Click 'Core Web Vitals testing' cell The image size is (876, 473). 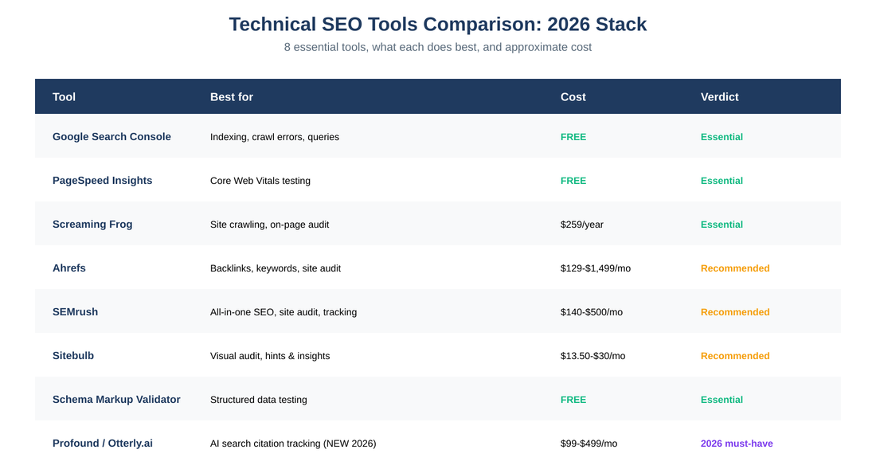click(260, 181)
